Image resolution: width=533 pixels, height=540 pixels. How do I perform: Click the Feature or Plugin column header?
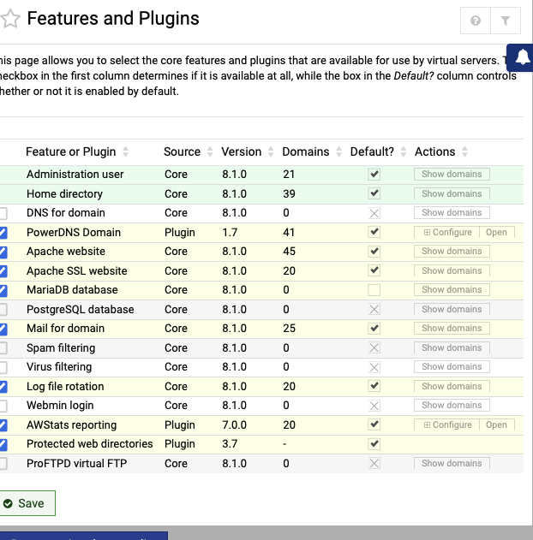pos(70,151)
